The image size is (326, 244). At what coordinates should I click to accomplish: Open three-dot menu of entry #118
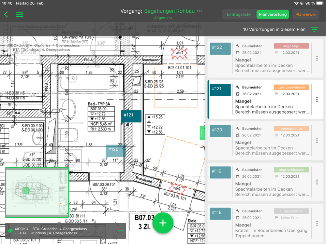tap(317, 223)
